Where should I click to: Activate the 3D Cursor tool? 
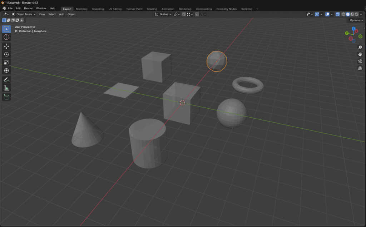pyautogui.click(x=6, y=37)
